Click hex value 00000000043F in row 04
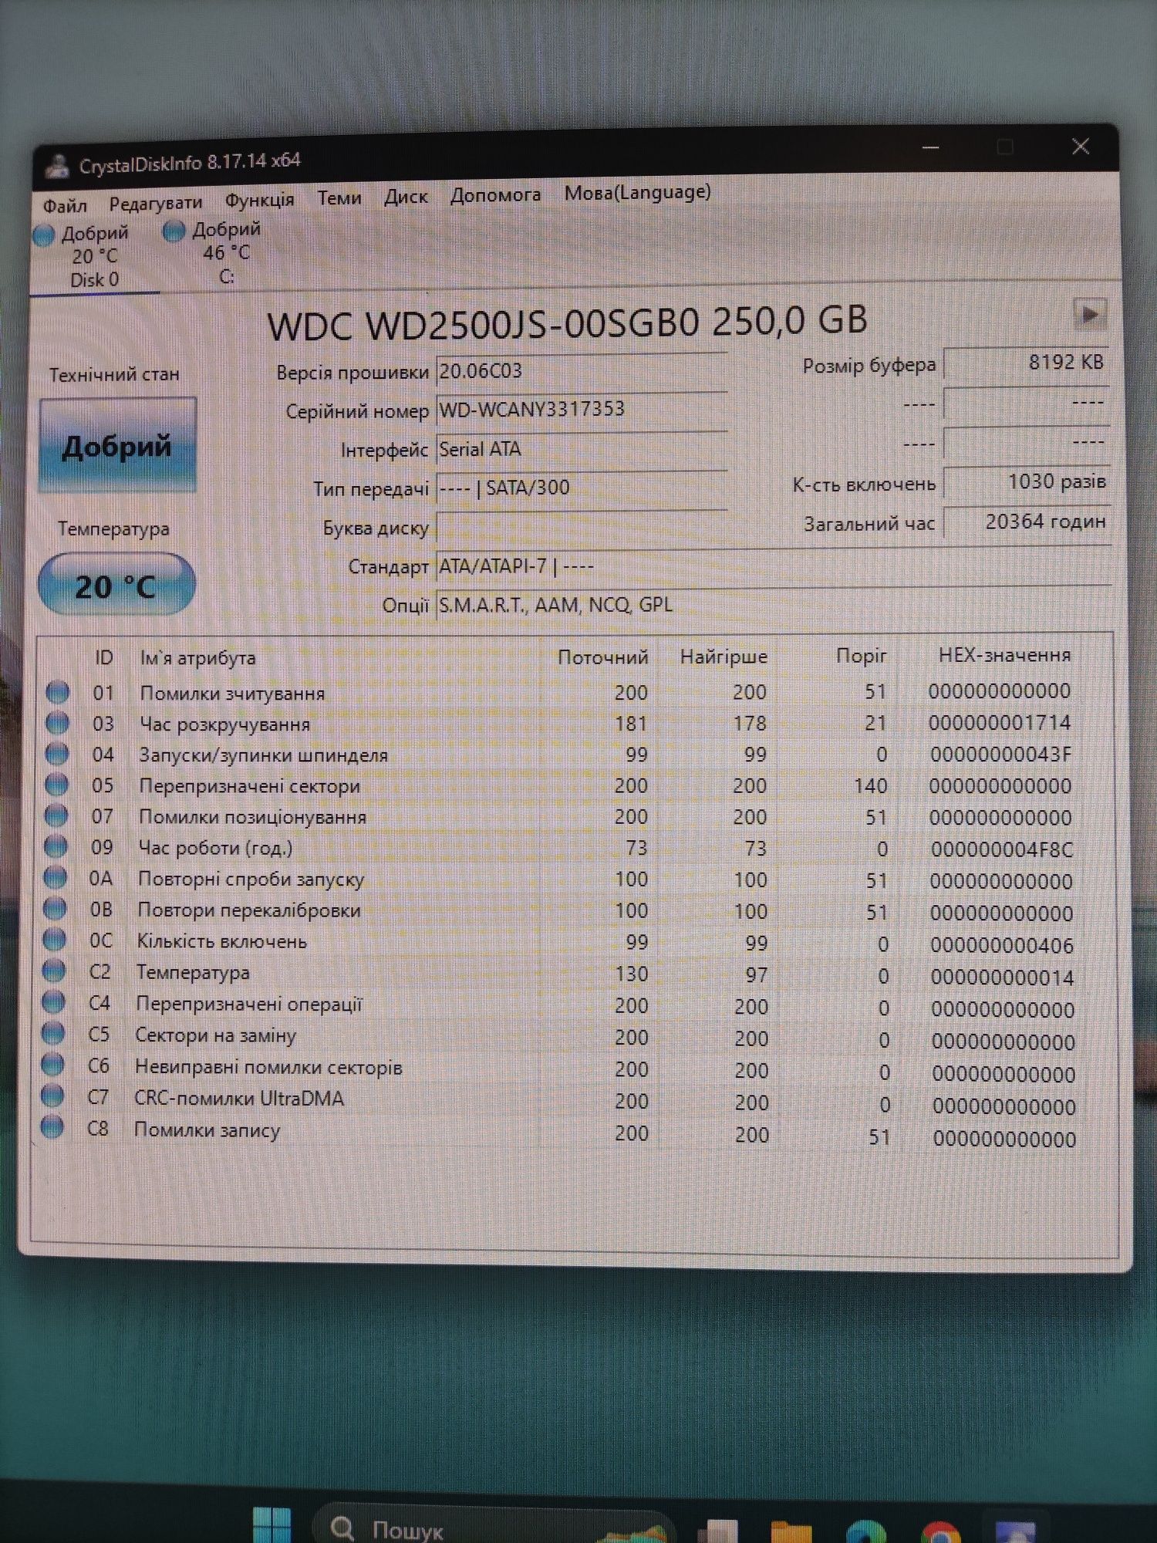Viewport: 1157px width, 1543px height. click(x=1000, y=754)
